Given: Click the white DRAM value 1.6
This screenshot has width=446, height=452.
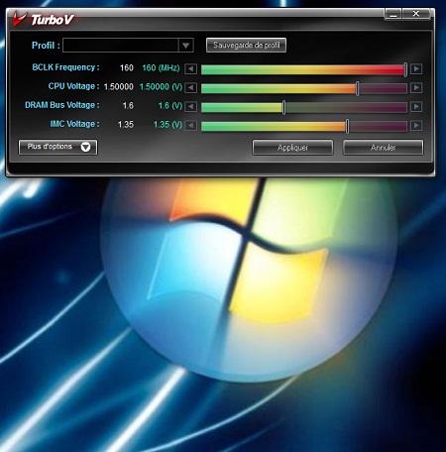Looking at the screenshot, I should 128,106.
